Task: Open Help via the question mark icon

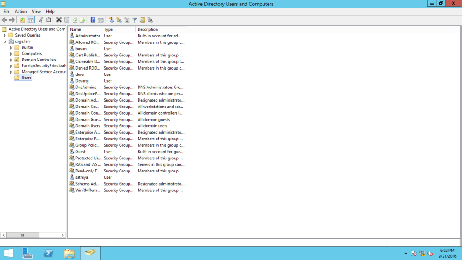Action: (92, 20)
